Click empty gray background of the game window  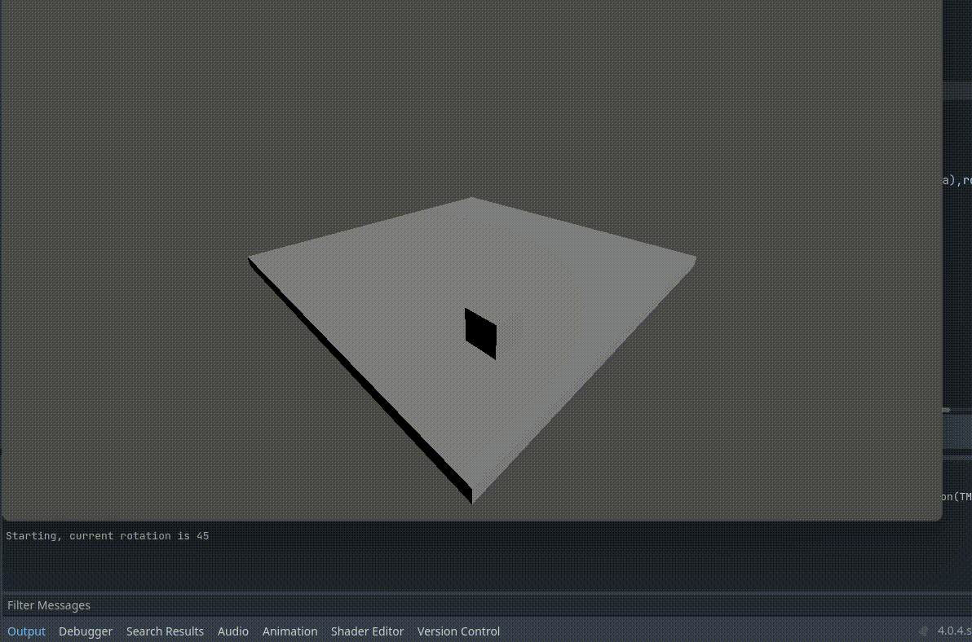[x=163, y=122]
